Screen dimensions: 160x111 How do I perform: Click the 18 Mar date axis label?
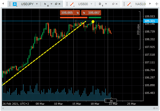pyautogui.click(x=95, y=104)
